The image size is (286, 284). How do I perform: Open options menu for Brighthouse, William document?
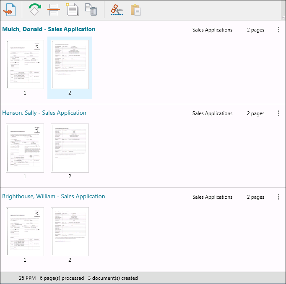279,197
